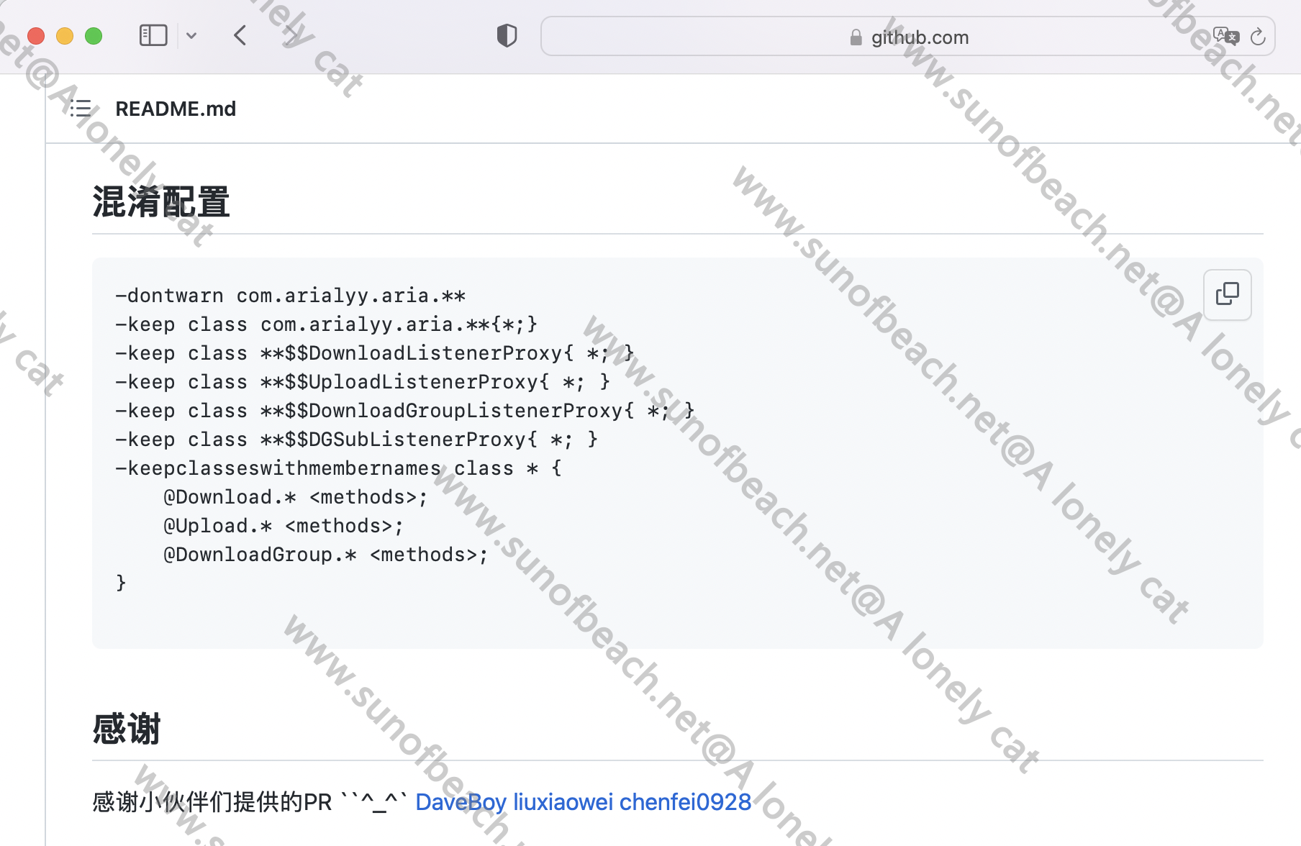Go forward to the next page

(290, 35)
